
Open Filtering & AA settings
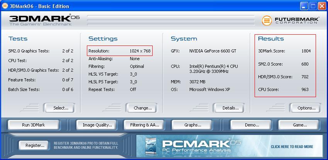144,125
